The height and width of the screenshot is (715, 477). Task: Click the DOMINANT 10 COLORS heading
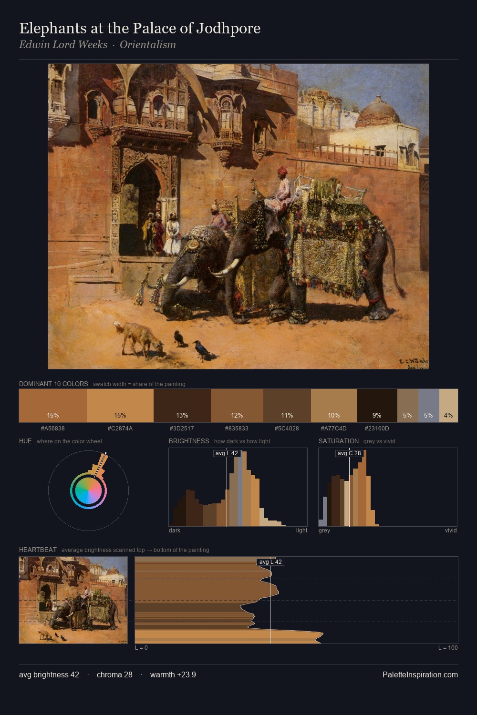click(53, 384)
